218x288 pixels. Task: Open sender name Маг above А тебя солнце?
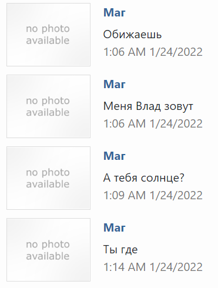(x=115, y=156)
